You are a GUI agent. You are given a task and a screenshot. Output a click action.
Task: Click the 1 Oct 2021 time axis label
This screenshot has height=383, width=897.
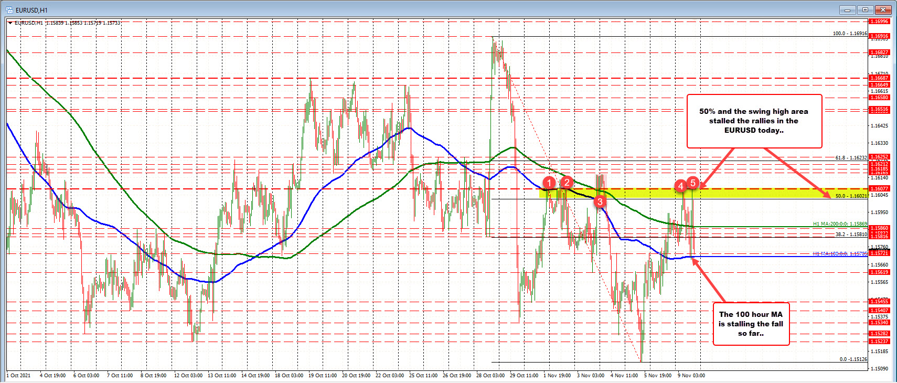(18, 376)
